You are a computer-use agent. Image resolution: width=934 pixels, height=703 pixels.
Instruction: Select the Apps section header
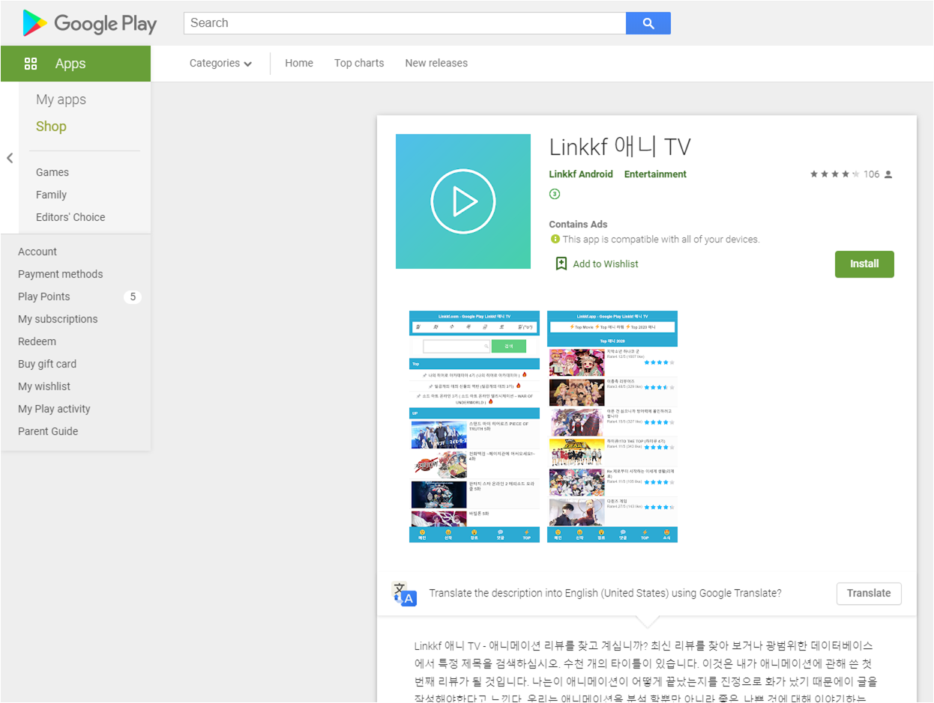pyautogui.click(x=76, y=64)
